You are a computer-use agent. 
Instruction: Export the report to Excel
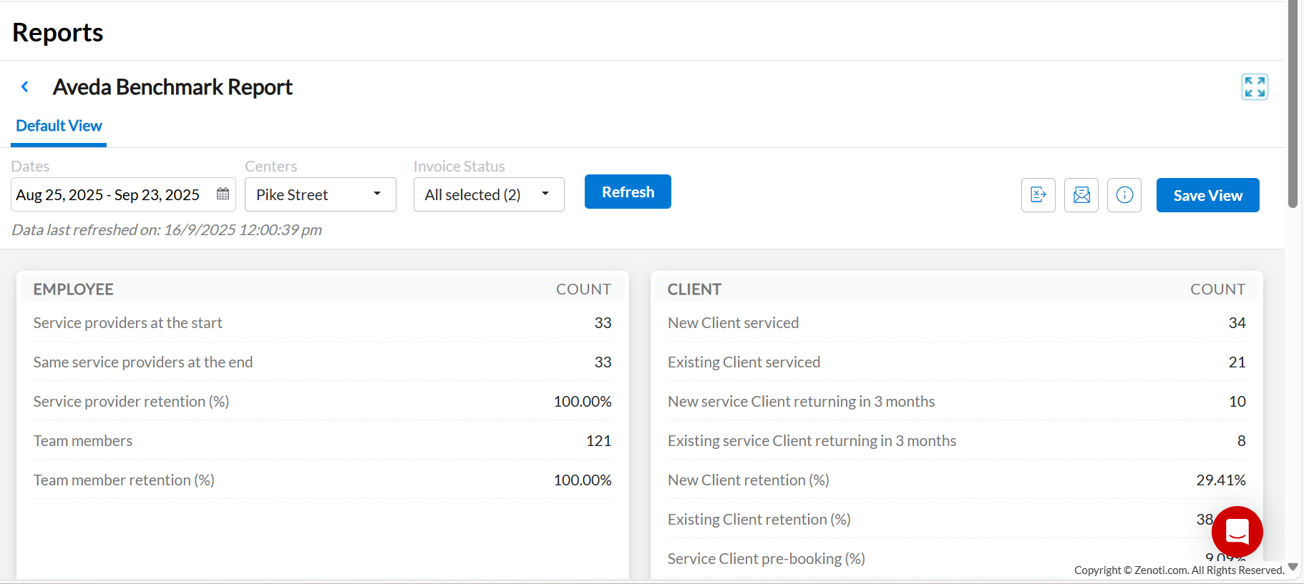tap(1038, 195)
